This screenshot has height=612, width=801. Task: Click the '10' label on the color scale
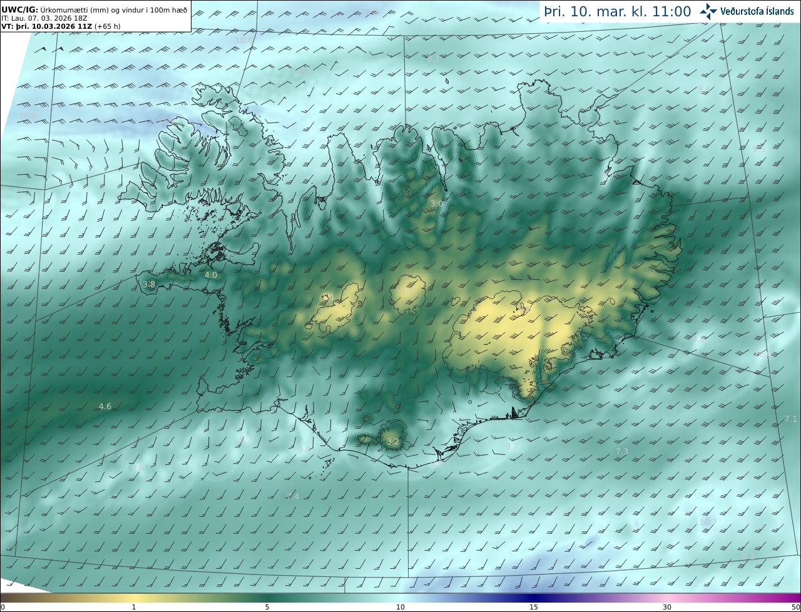click(x=400, y=607)
